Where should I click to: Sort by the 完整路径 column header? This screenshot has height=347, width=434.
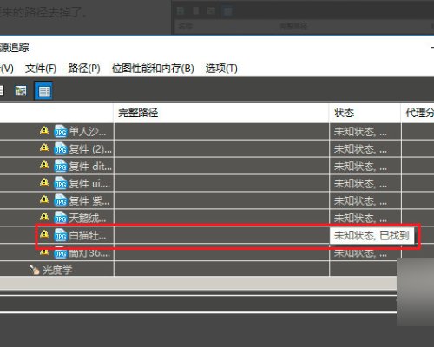click(221, 113)
